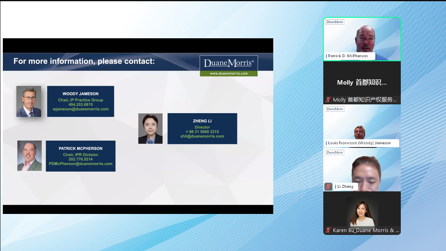
Task: Click the large Molly heading text in tile
Action: point(362,83)
